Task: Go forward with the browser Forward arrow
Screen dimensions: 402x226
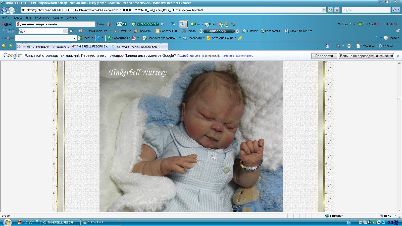Action: (x=11, y=10)
